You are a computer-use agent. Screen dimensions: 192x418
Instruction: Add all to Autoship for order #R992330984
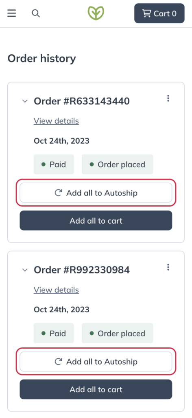(96, 362)
